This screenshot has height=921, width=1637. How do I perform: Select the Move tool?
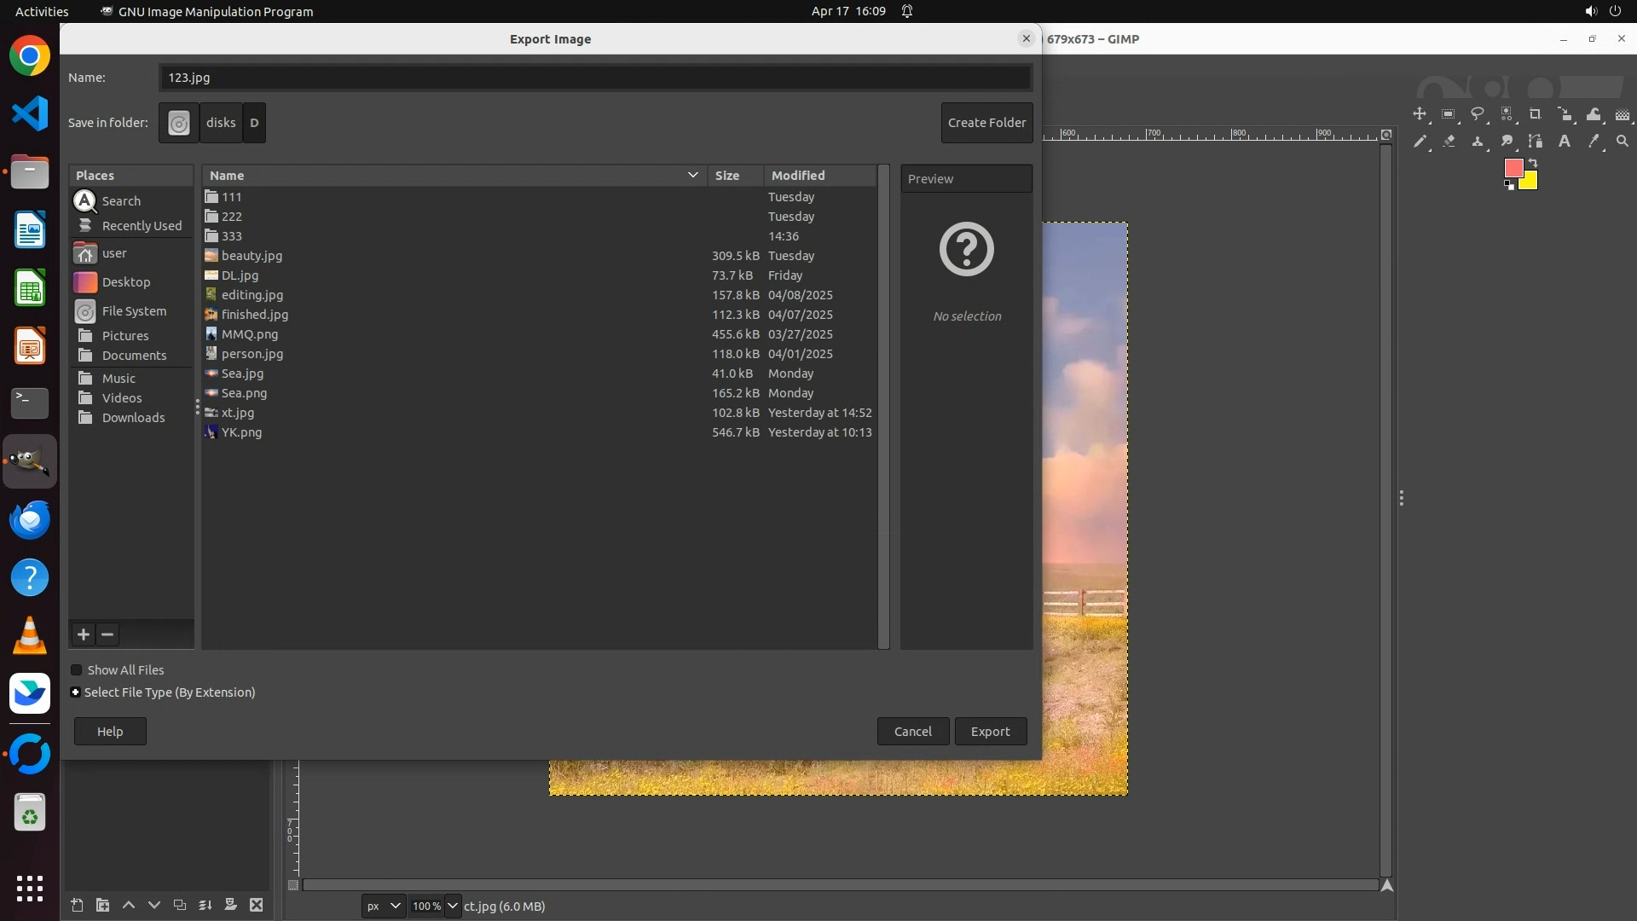[1419, 114]
